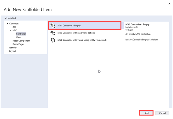Select the View node under MVC
The width and height of the screenshot is (173, 119).
[18, 37]
